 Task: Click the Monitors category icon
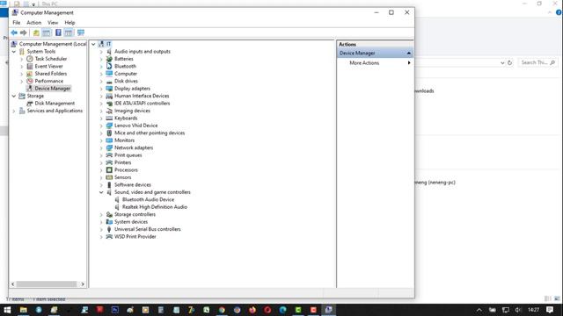[x=109, y=140]
